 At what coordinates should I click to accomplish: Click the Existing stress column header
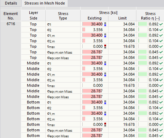point(95,18)
